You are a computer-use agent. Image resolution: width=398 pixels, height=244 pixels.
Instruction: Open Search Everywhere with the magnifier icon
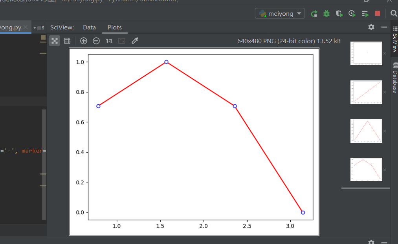(394, 13)
